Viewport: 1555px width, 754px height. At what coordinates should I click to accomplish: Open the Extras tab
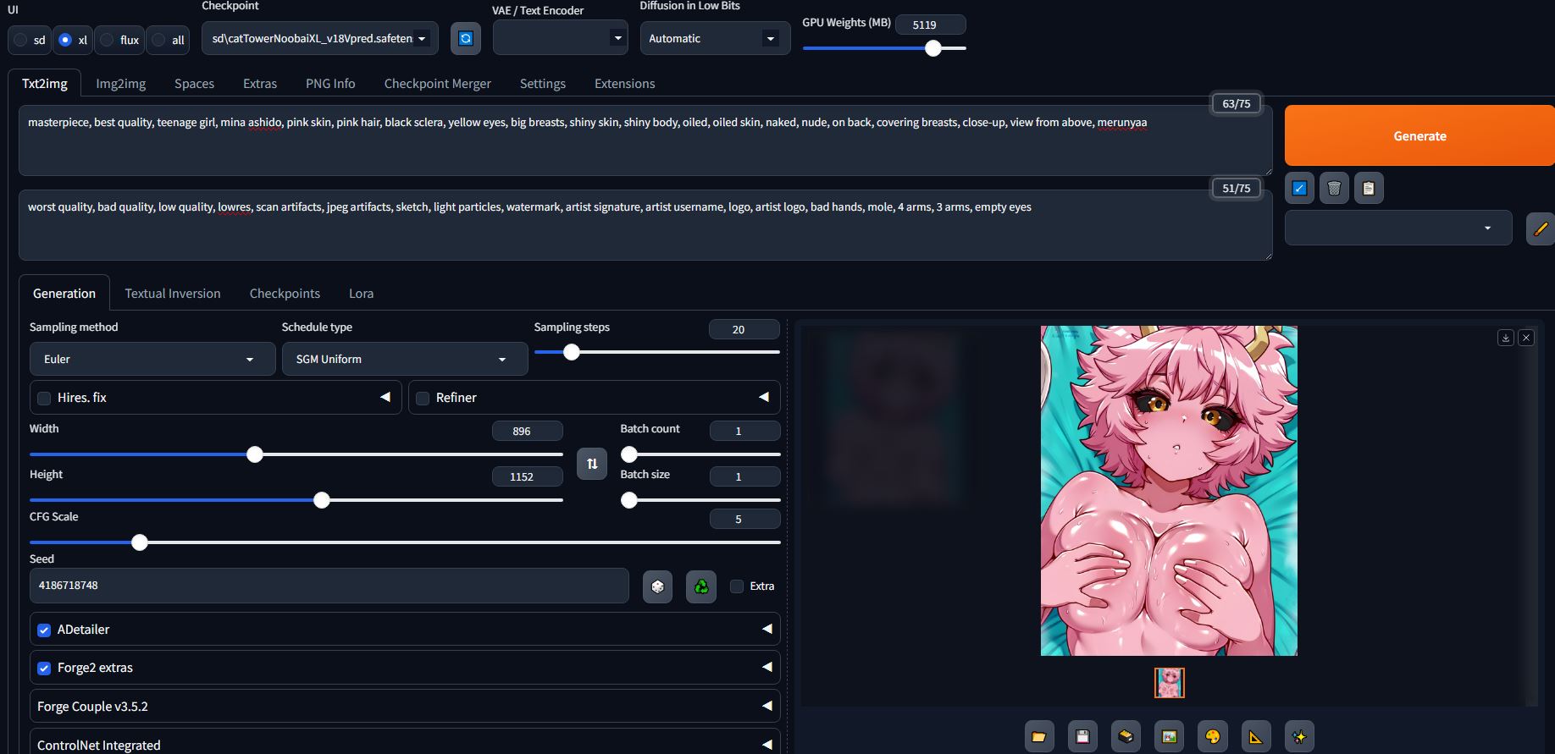click(x=260, y=84)
